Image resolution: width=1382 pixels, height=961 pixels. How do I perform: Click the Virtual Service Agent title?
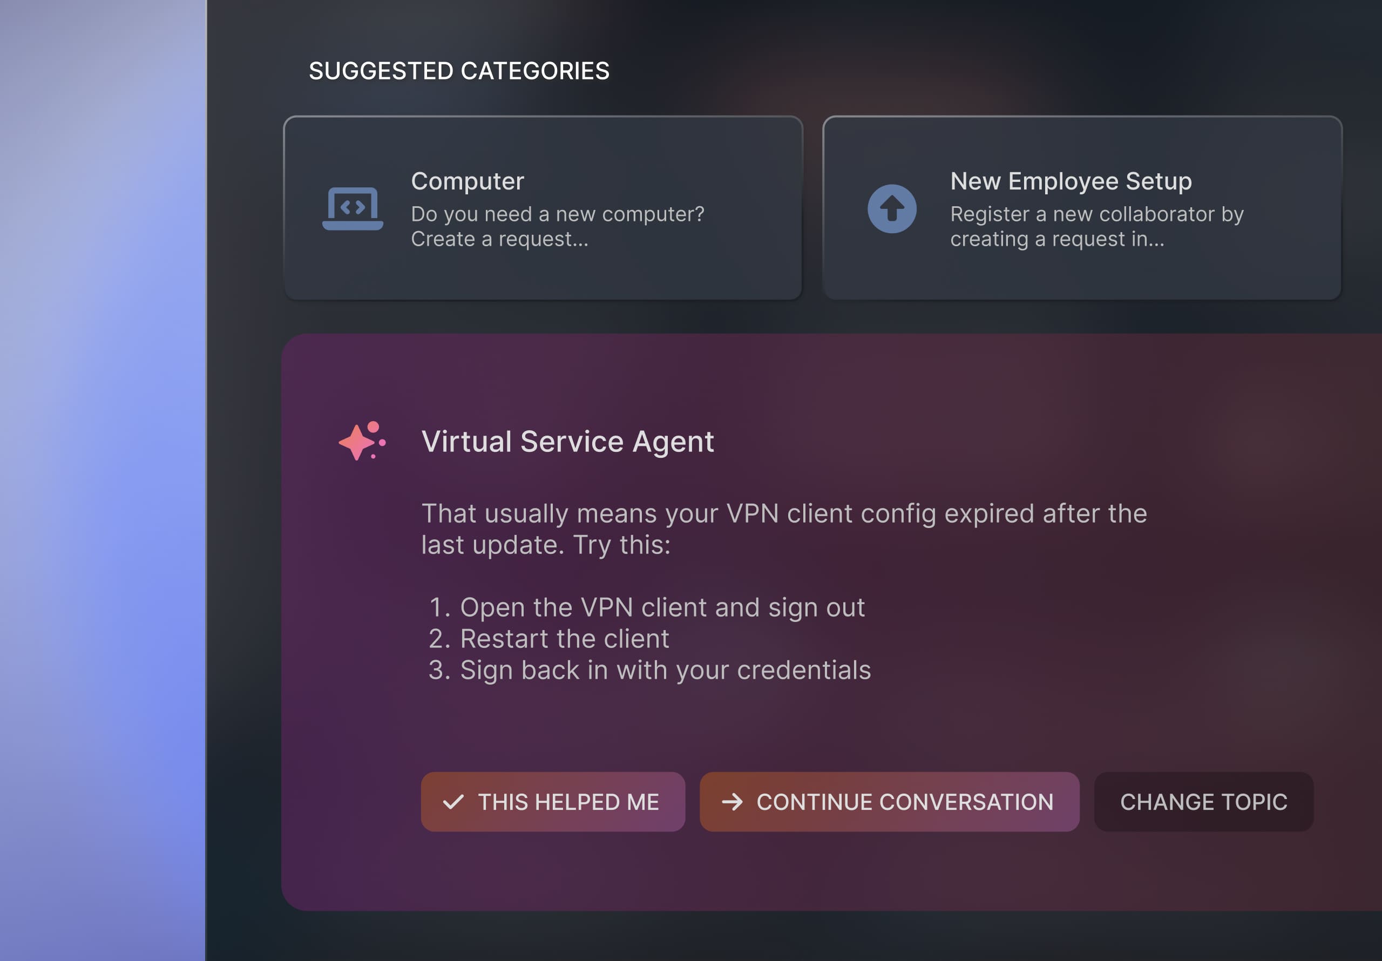tap(567, 442)
